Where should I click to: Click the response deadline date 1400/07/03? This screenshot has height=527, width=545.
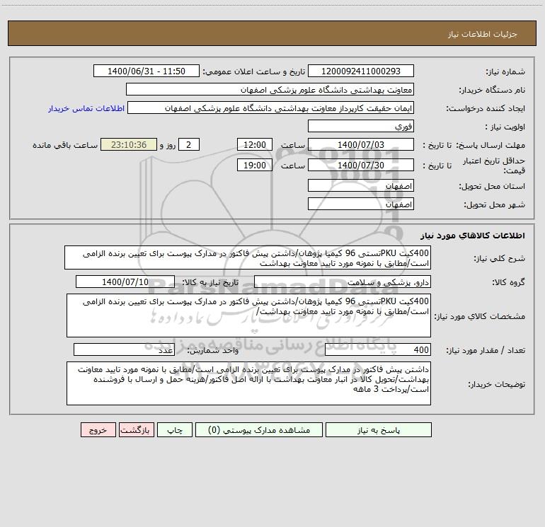pos(361,144)
